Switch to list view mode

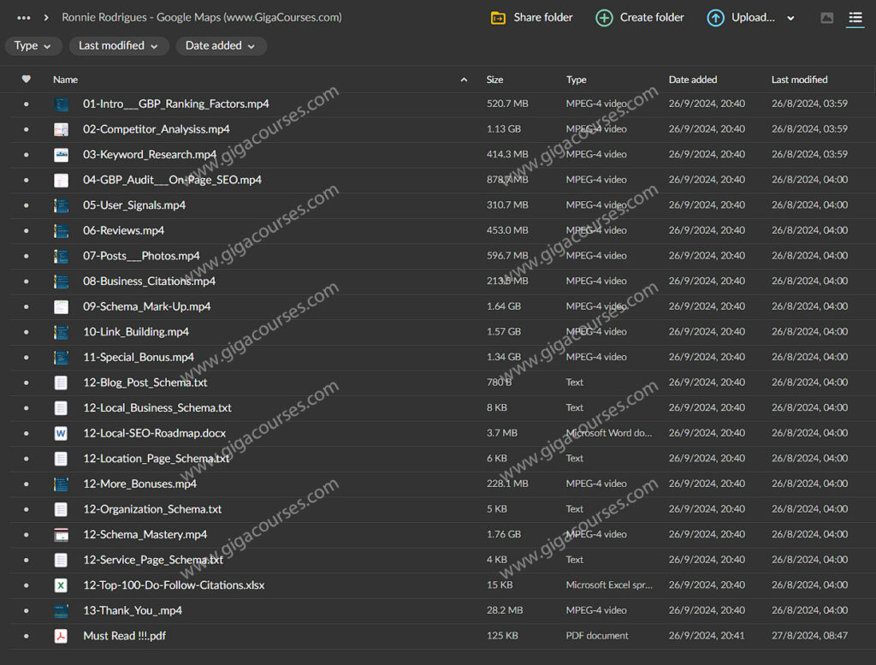[855, 18]
